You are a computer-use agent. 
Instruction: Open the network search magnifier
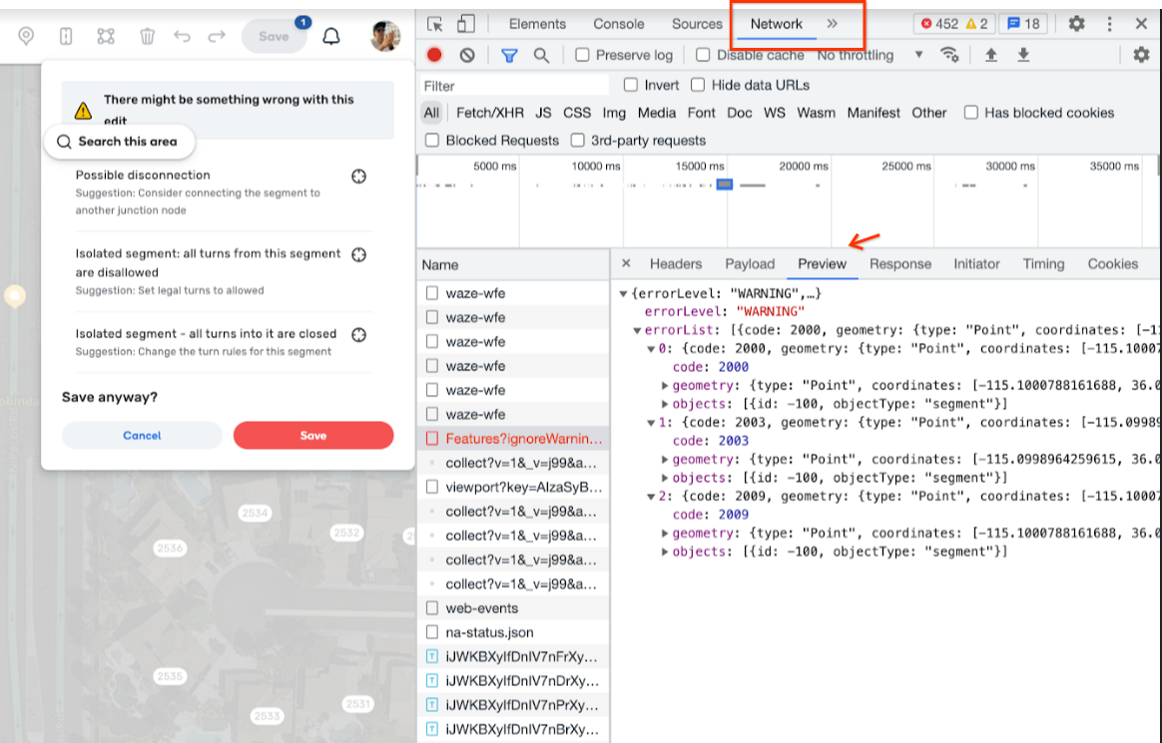(542, 56)
